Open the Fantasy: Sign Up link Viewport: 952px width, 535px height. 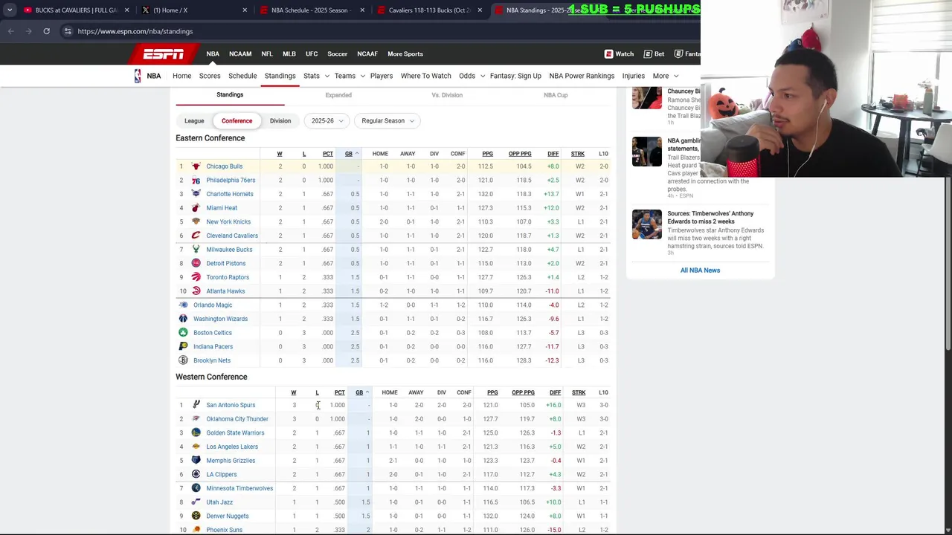click(515, 76)
